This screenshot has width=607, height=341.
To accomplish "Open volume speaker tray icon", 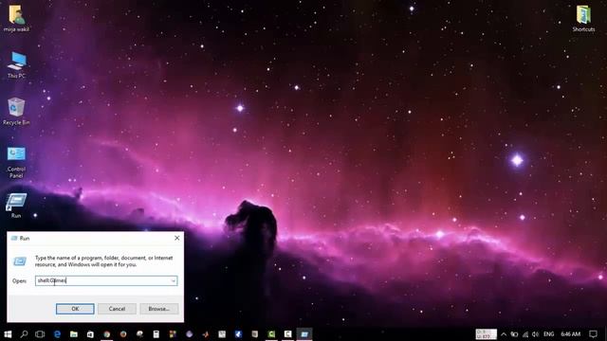I will click(x=535, y=334).
